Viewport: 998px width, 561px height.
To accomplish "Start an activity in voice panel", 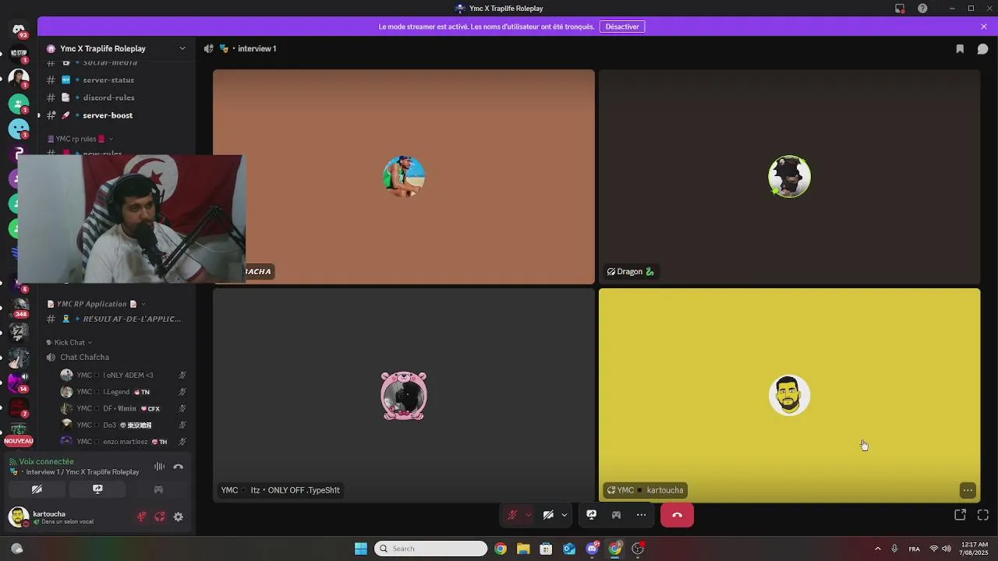I will pos(158,489).
